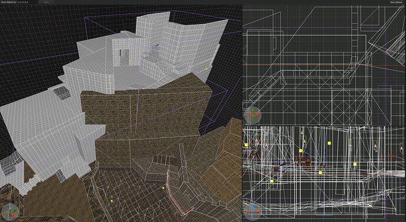Viewport: 406px width, 222px height.
Task: Open the View Options dropdown
Action: 396,2
